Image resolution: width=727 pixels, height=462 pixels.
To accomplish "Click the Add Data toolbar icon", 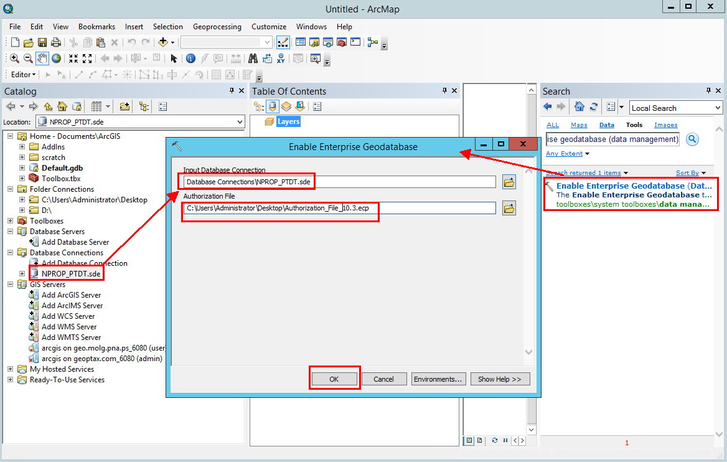I will pyautogui.click(x=163, y=42).
